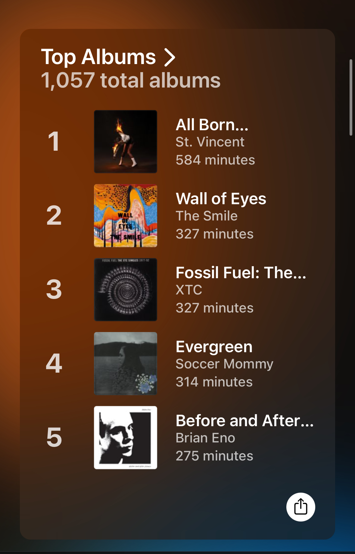The height and width of the screenshot is (554, 355).
Task: Open All Born... album cover by St. Vincent
Action: pyautogui.click(x=126, y=142)
